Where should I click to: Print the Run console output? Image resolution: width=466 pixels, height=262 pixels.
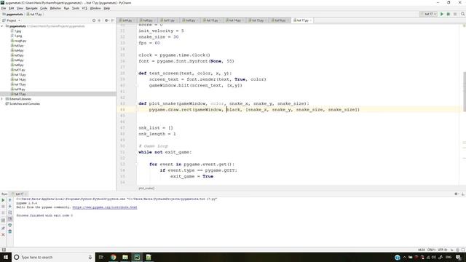tap(9, 225)
